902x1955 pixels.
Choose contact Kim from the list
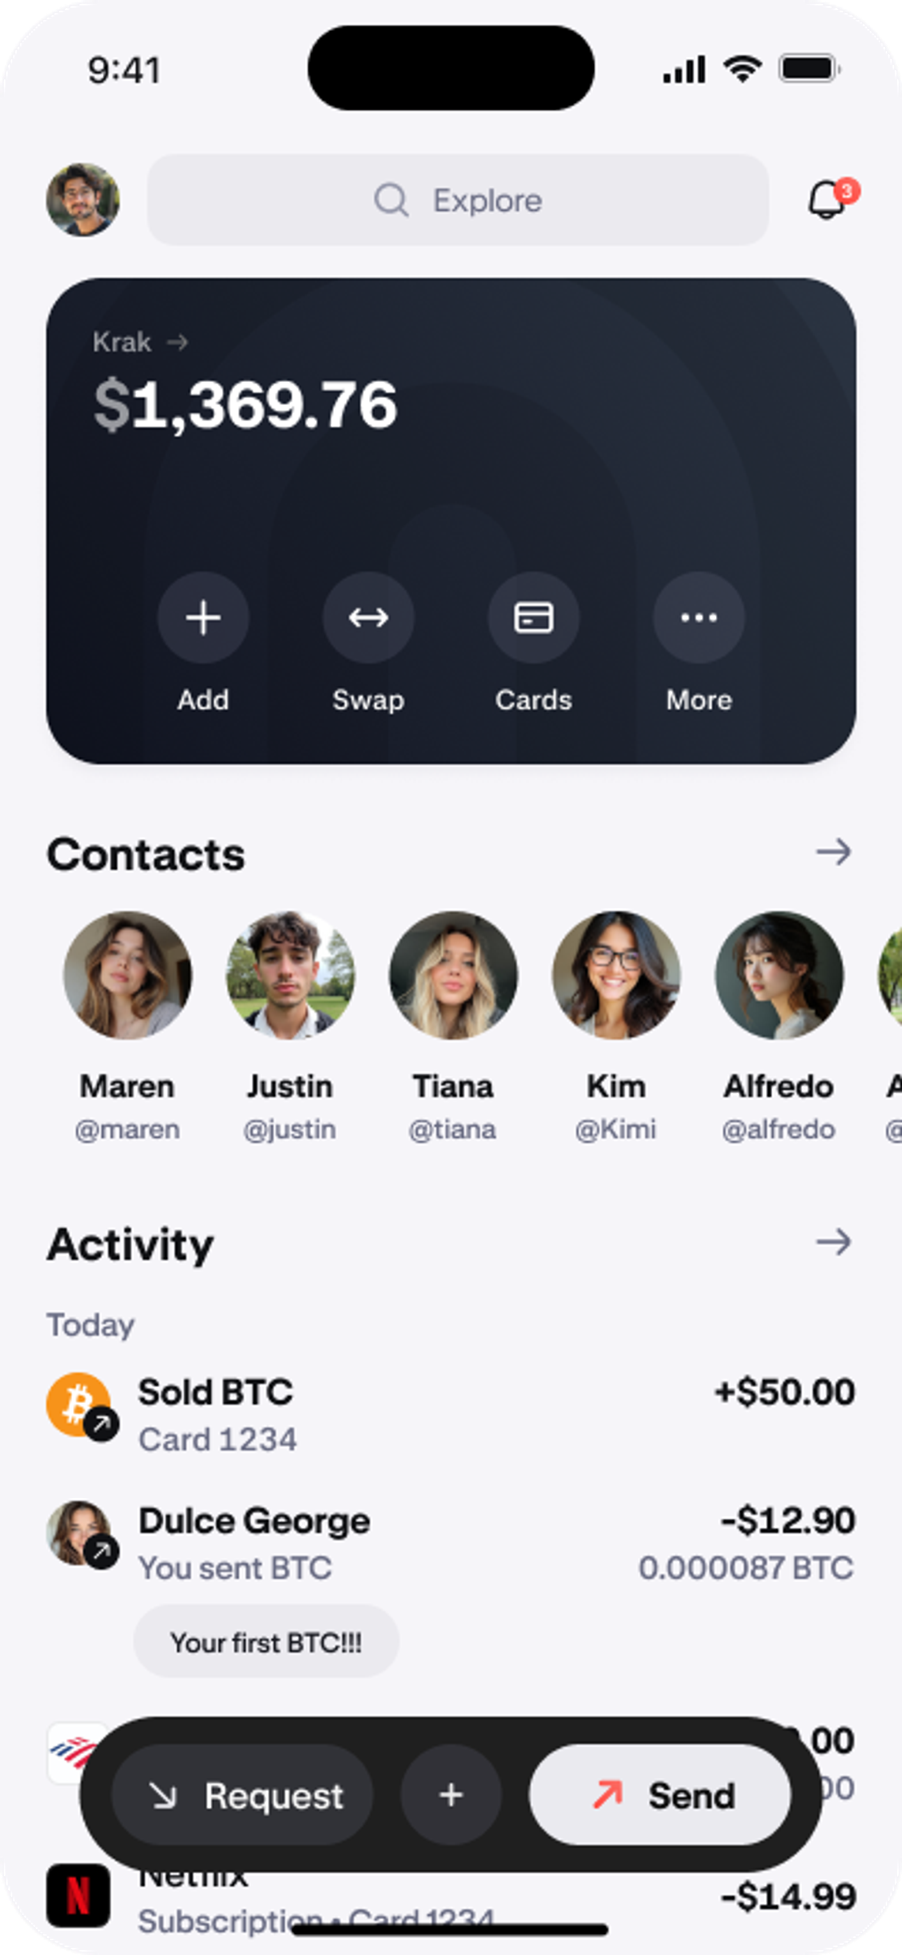(616, 975)
